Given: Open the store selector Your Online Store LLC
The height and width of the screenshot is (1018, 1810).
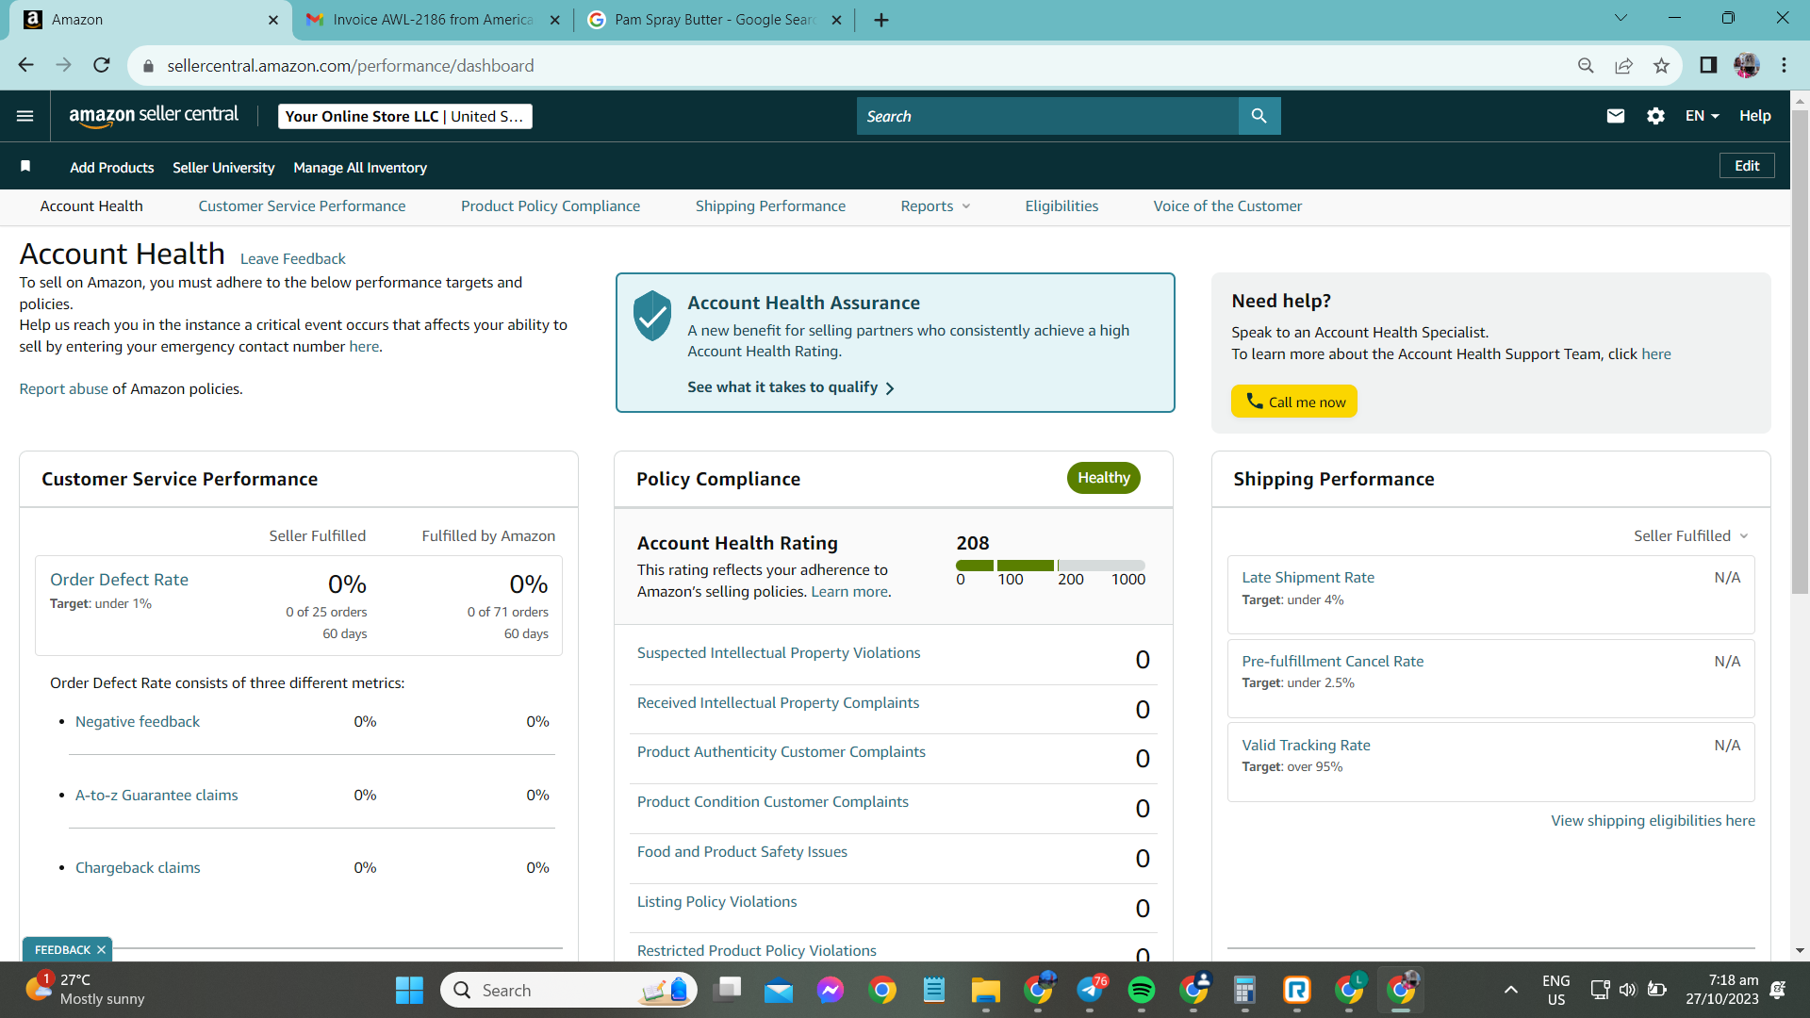Looking at the screenshot, I should [405, 116].
